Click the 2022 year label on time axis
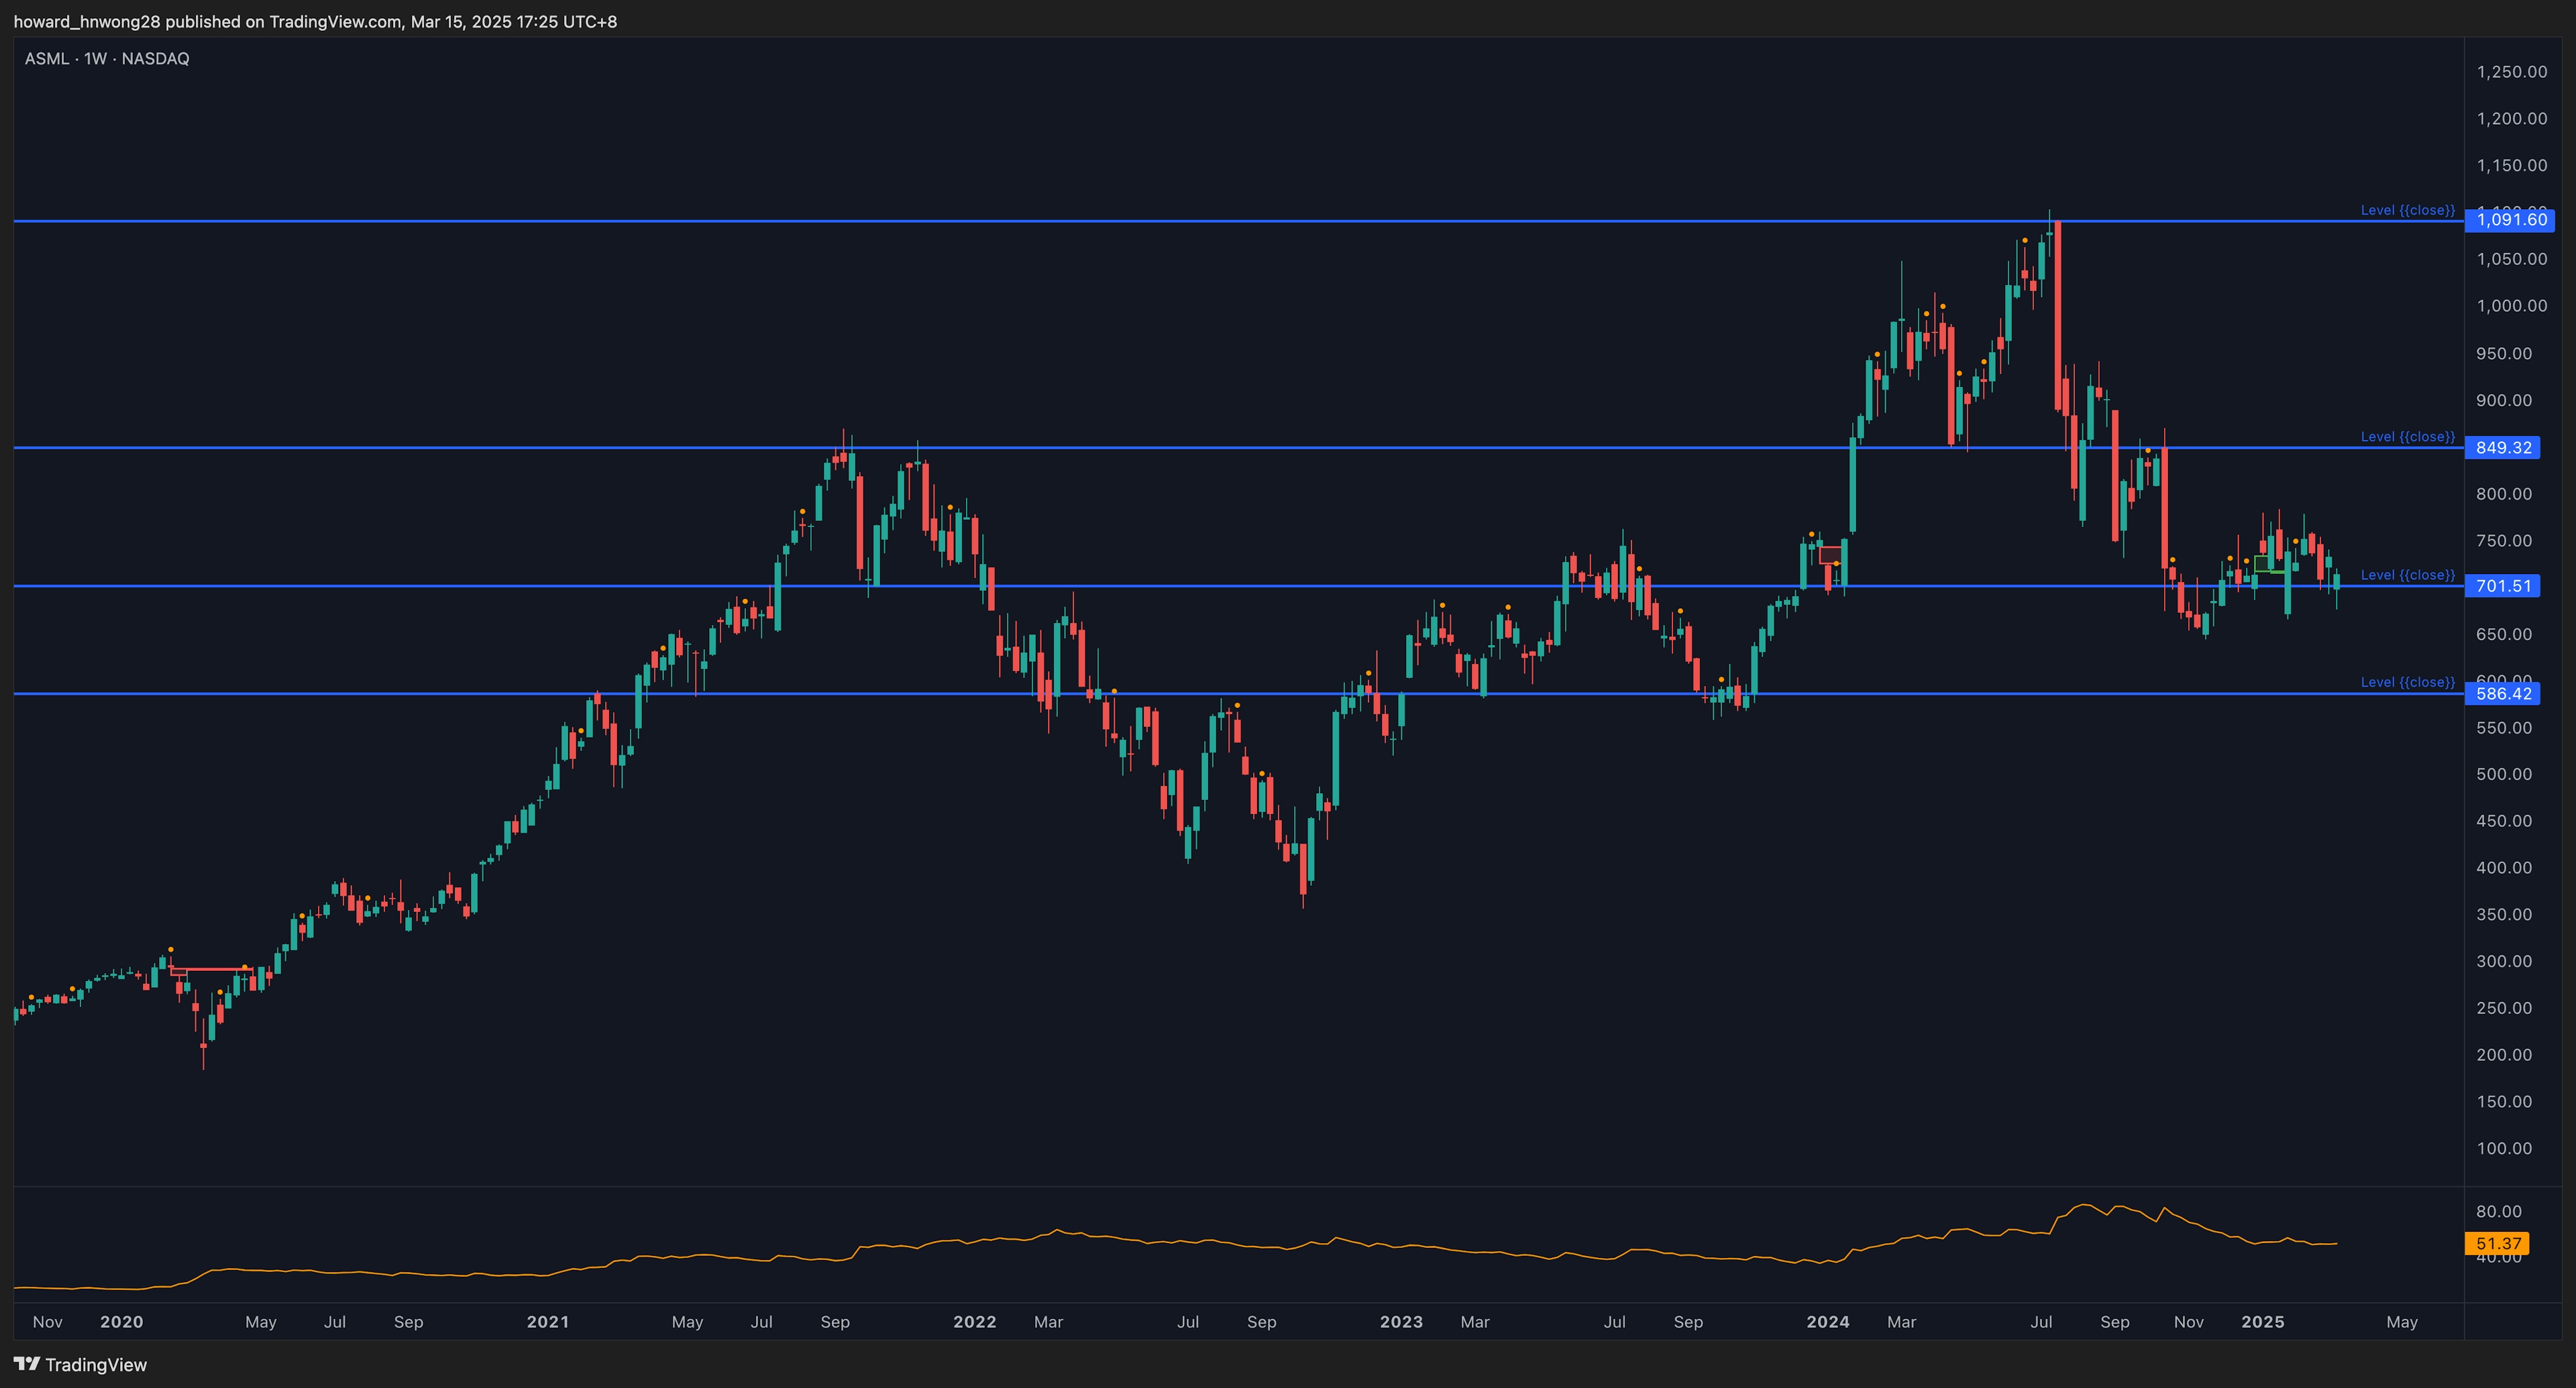Viewport: 2576px width, 1388px height. point(974,1322)
